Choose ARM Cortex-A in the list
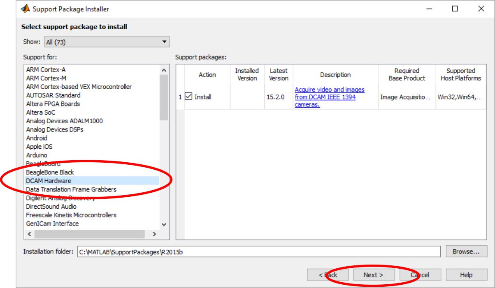Image resolution: width=495 pixels, height=288 pixels. [x=46, y=70]
